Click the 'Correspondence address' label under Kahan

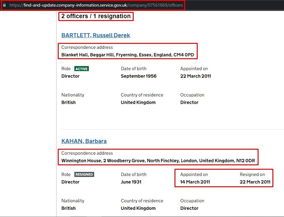87,153
